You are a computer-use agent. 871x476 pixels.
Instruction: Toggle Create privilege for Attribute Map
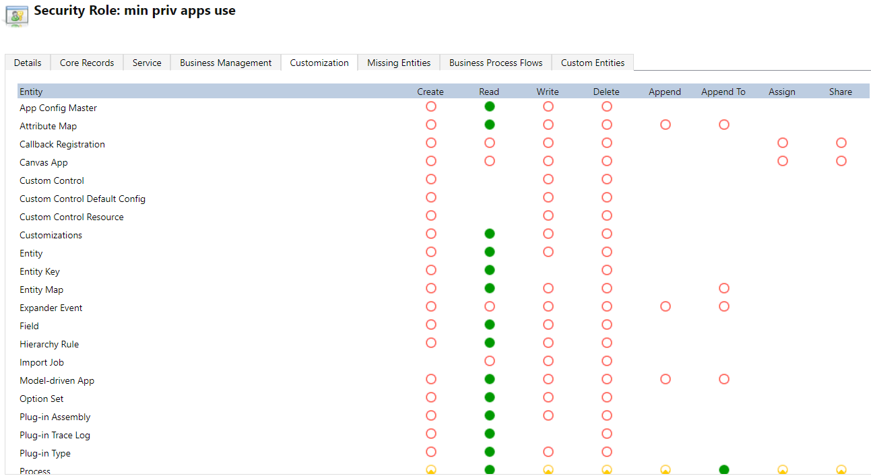[431, 125]
